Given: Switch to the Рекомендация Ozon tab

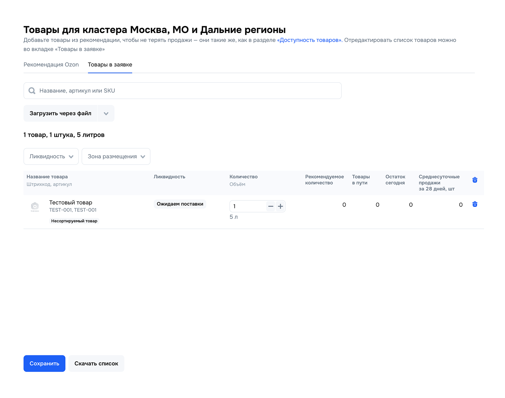Looking at the screenshot, I should click(x=51, y=64).
